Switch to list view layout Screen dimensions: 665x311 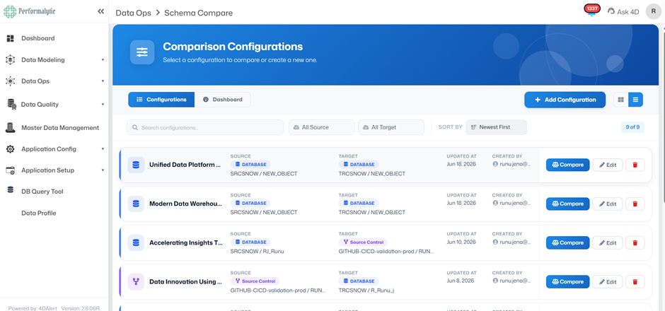tap(635, 100)
